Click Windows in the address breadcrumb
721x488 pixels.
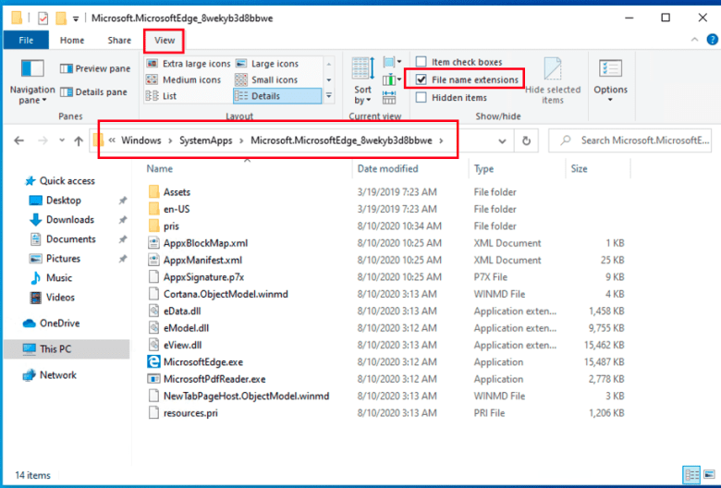141,140
